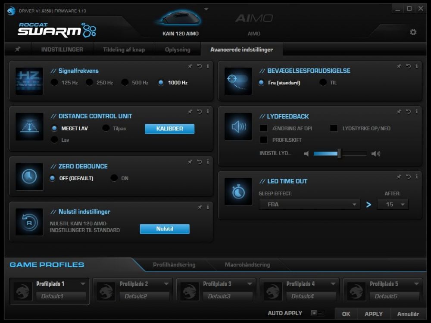Screen dimensions: 431x323
Task: Switch to the Tildeling af knap tab
Action: [x=124, y=50]
